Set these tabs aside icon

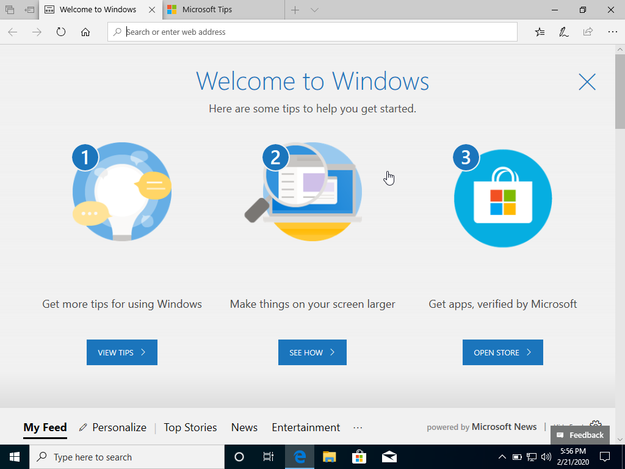(x=29, y=10)
